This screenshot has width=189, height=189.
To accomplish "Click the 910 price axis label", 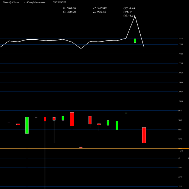I will 180,139.
